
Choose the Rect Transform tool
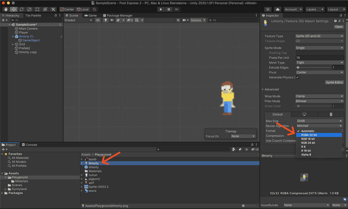pyautogui.click(x=37, y=9)
